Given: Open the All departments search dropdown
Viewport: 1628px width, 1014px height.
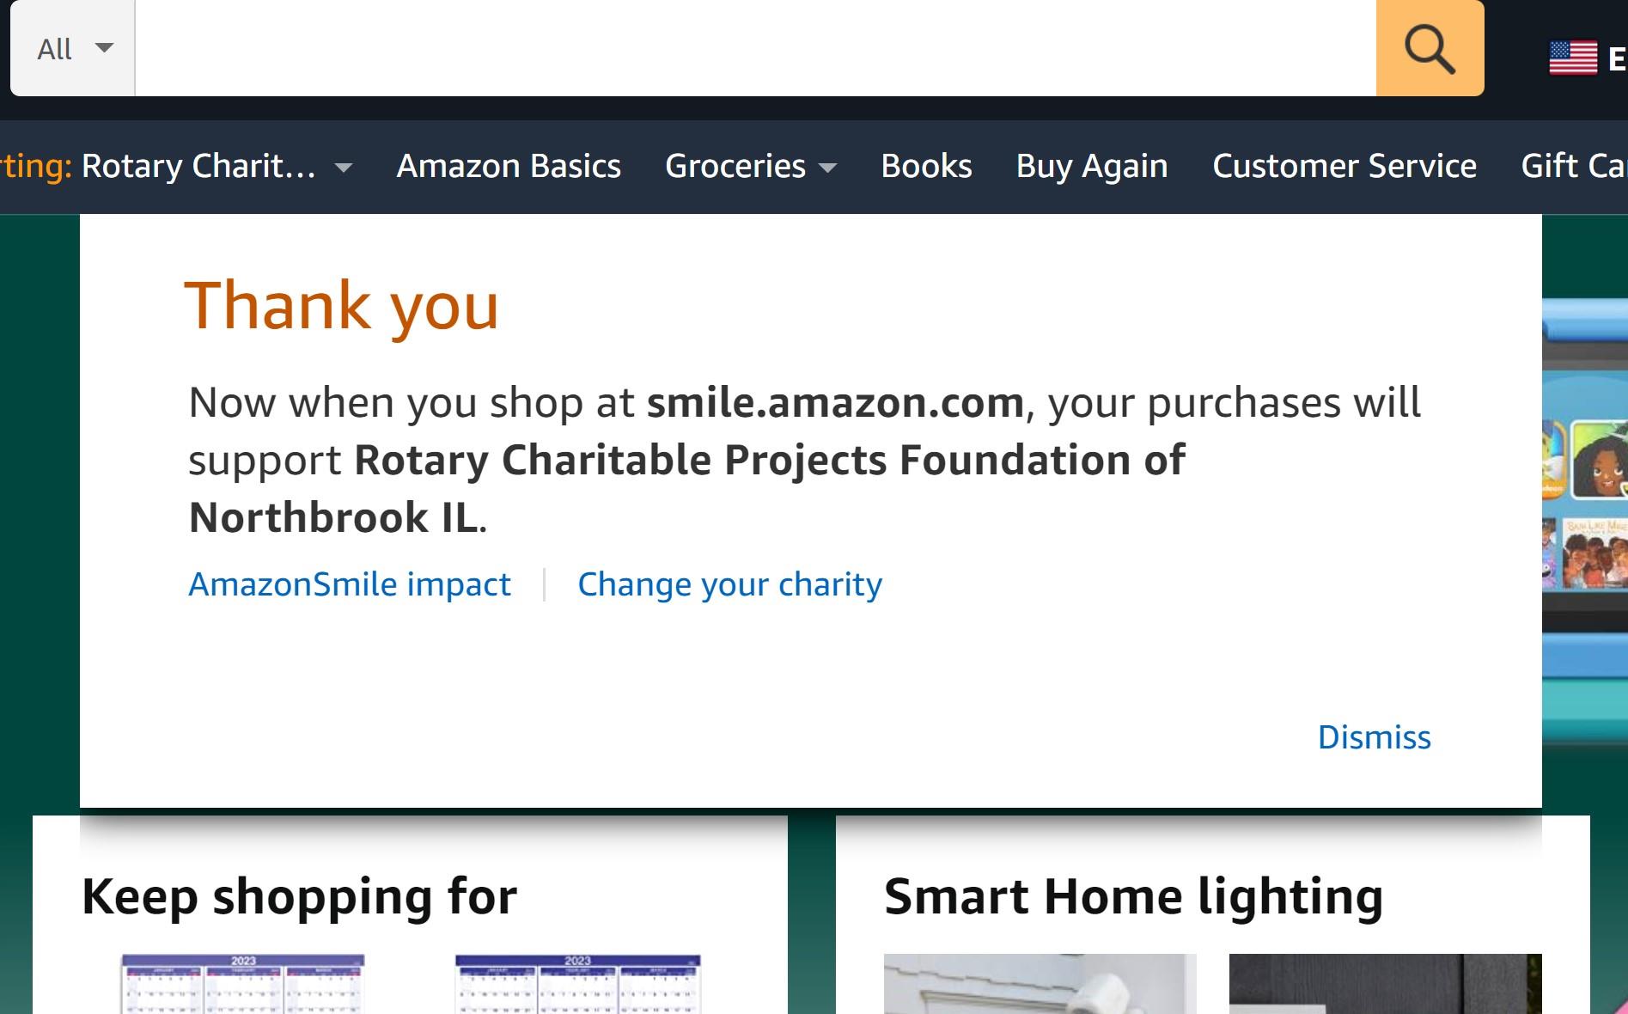Looking at the screenshot, I should click(73, 48).
